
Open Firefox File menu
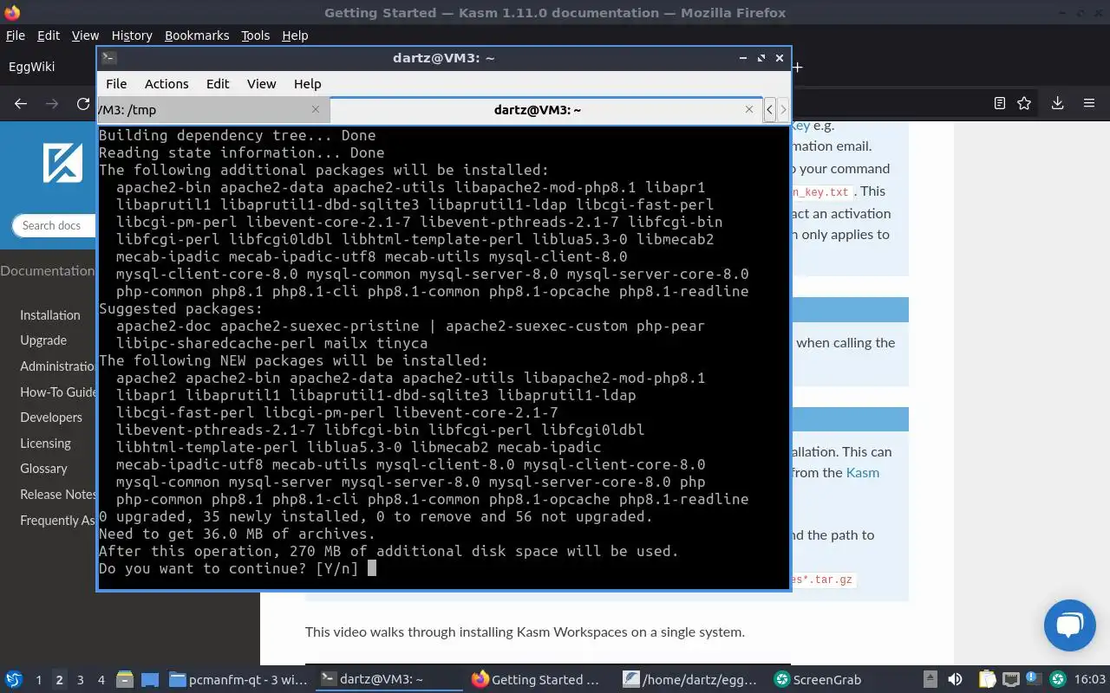click(16, 36)
